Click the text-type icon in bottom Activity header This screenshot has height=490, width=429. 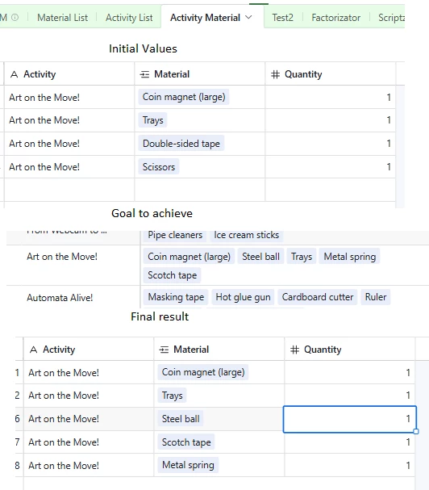(x=33, y=350)
